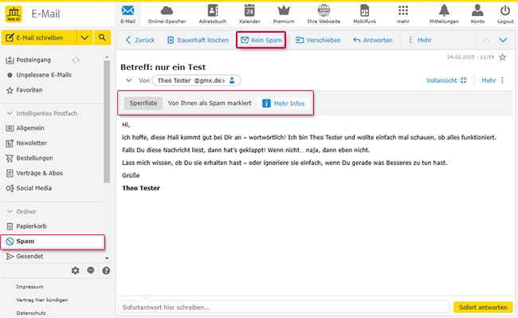This screenshot has height=318, width=518.
Task: Open the E-Mail tab in top navigation
Action: tap(128, 14)
